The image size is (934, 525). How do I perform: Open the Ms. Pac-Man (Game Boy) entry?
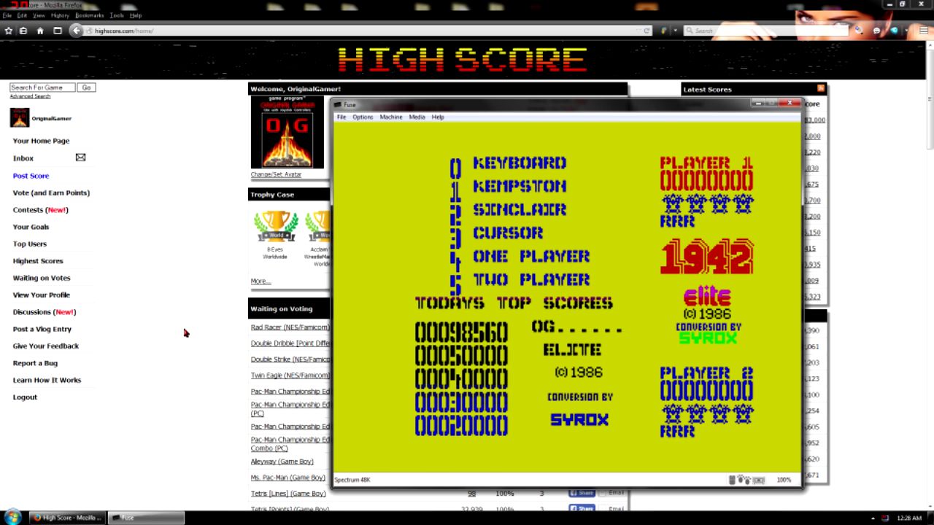287,478
